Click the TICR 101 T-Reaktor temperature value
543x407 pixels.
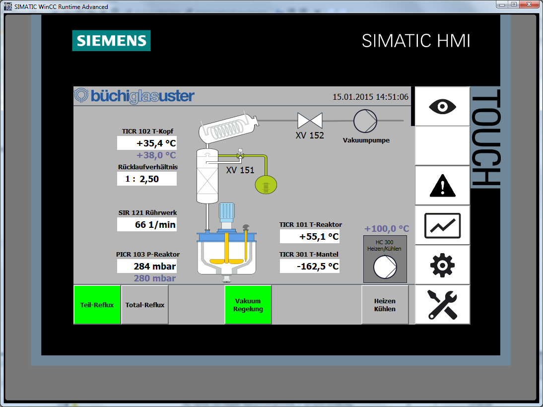(x=310, y=237)
